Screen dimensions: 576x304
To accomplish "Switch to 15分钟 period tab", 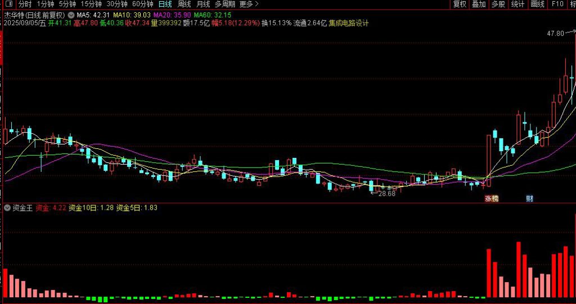I will 91,4.
